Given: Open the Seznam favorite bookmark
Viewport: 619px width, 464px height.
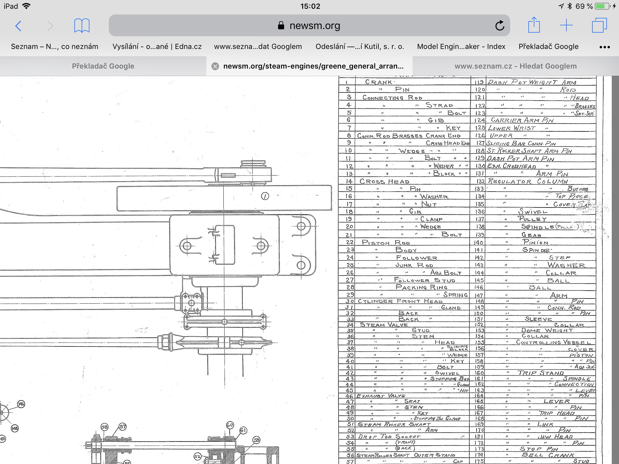Looking at the screenshot, I should [x=54, y=47].
